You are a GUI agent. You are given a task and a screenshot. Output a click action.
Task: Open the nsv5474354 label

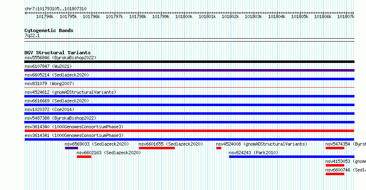(346, 144)
